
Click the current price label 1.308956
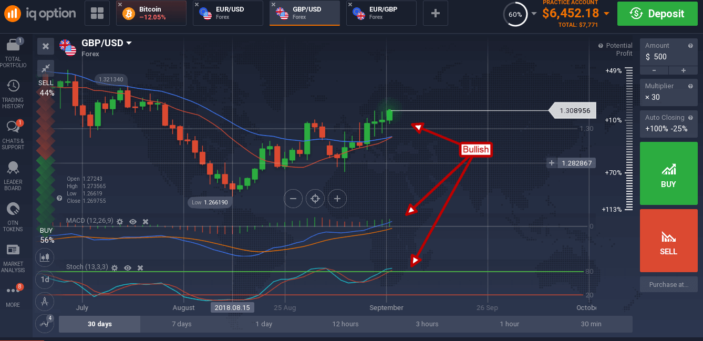pyautogui.click(x=573, y=111)
